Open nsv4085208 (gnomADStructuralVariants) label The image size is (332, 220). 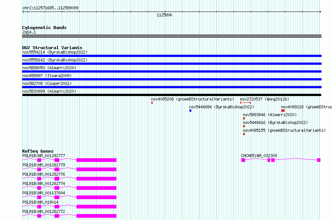click(192, 99)
